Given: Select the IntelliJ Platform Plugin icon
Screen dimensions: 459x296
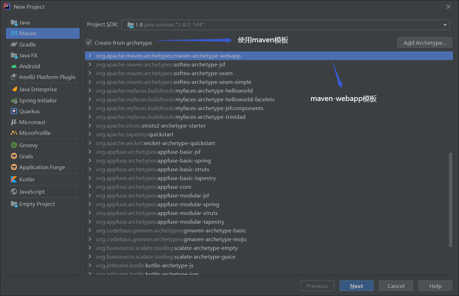Looking at the screenshot, I should coord(14,77).
